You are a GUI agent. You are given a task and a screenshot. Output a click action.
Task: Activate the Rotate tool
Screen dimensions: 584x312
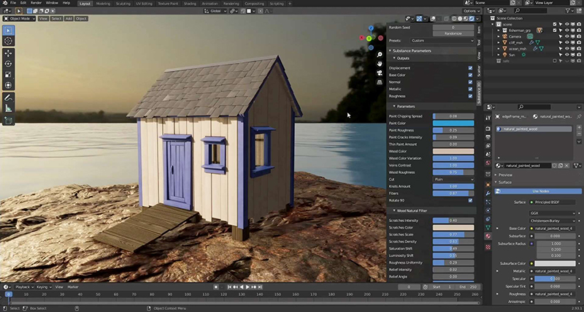click(x=8, y=64)
